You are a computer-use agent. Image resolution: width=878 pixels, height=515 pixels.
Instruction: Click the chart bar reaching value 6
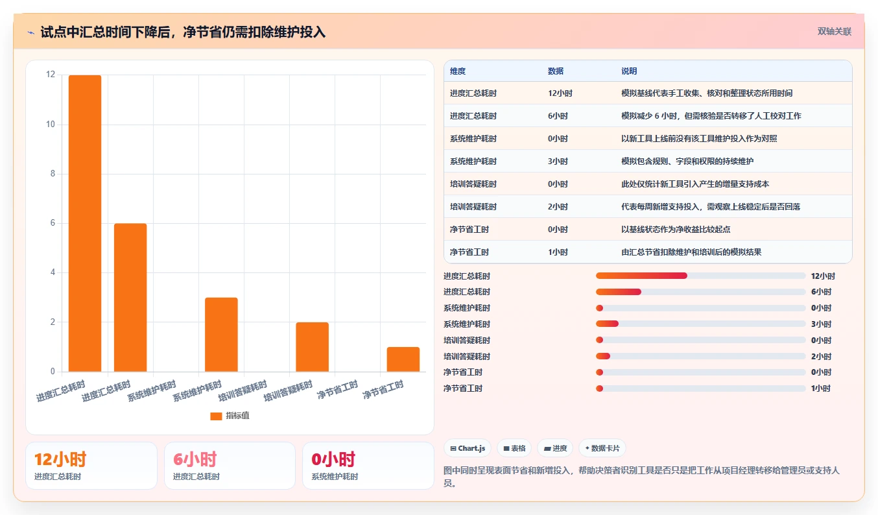[x=130, y=298]
